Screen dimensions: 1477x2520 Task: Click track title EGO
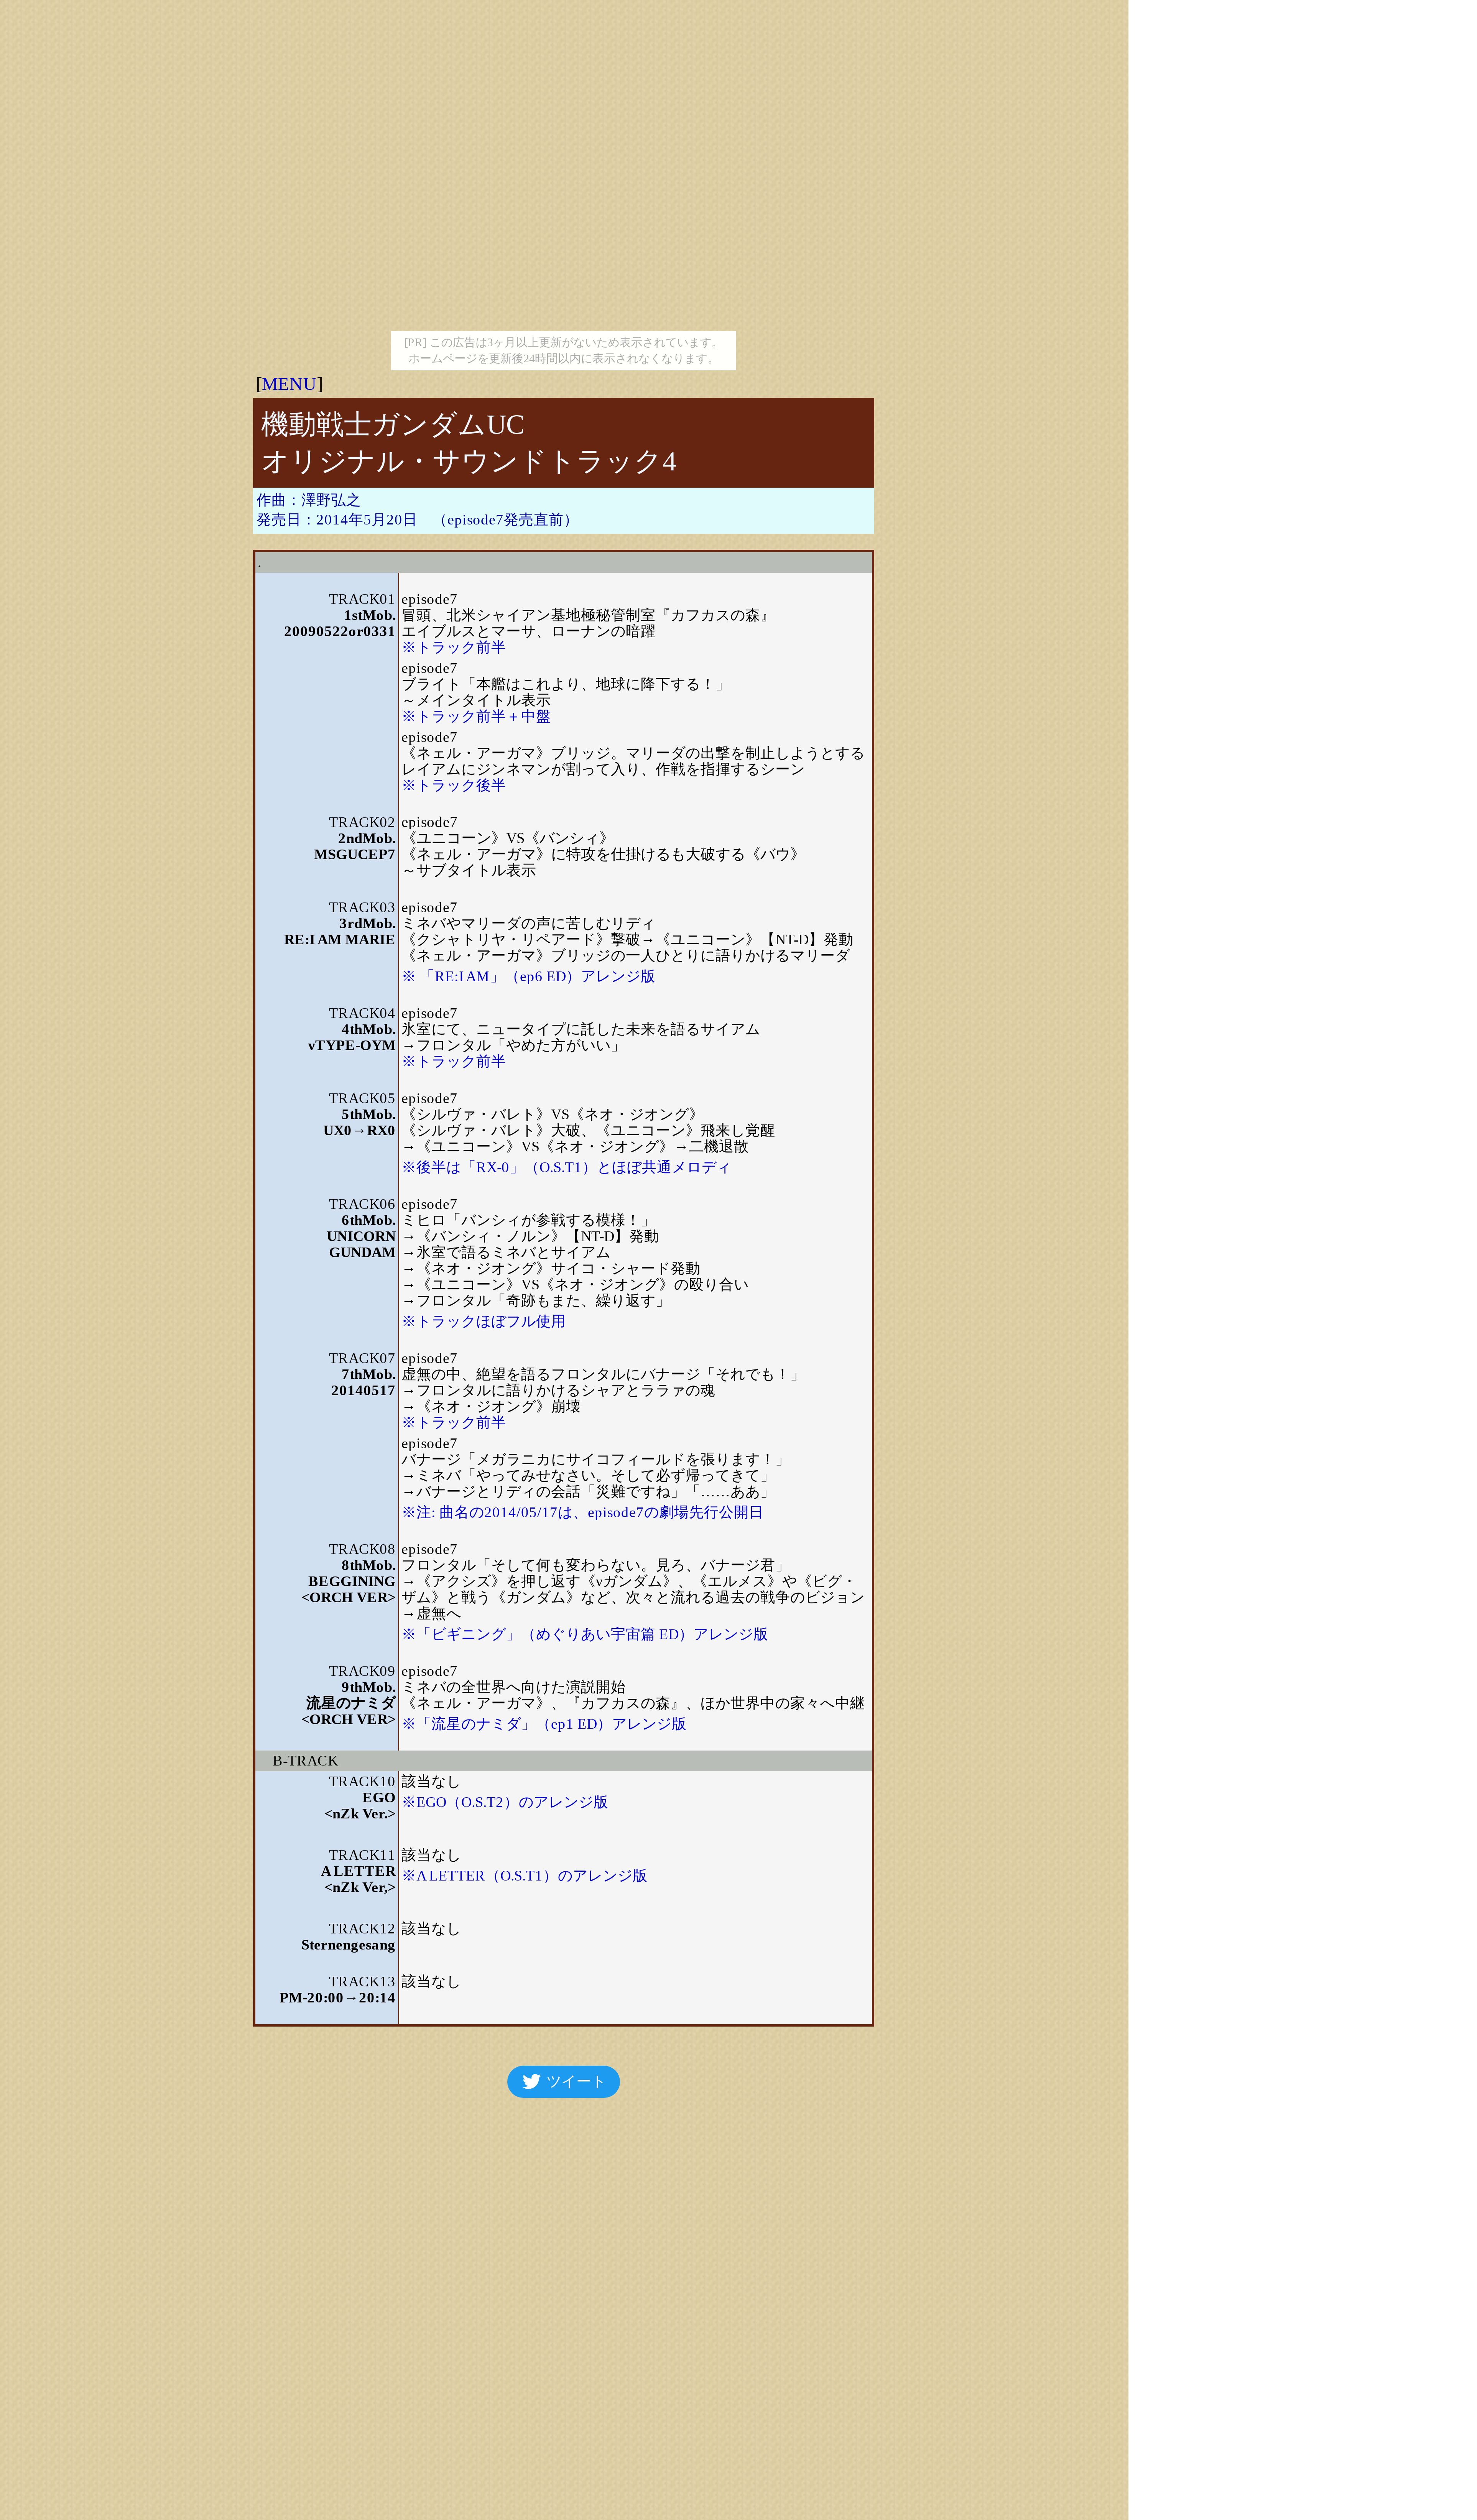coord(379,1799)
